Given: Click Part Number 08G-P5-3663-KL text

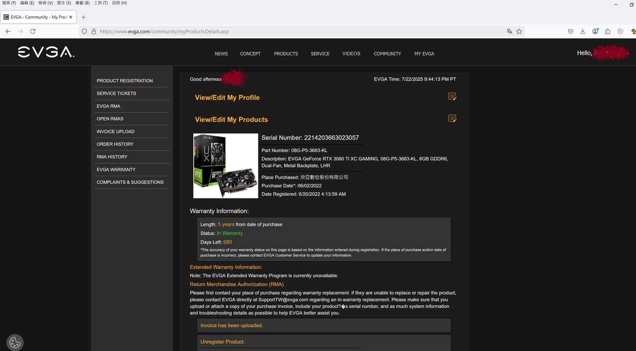Looking at the screenshot, I should (294, 150).
